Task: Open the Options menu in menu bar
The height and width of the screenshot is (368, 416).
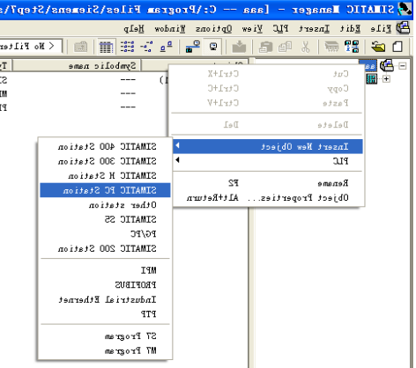Action: (x=213, y=29)
